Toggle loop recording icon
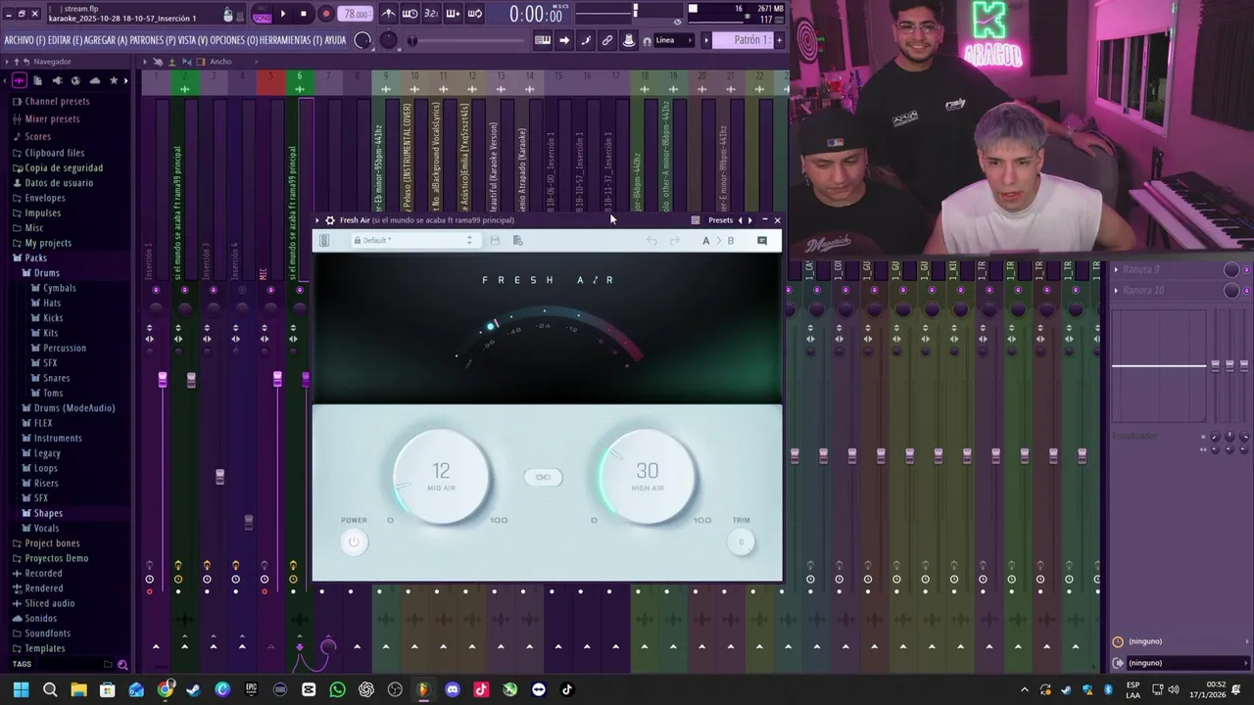The width and height of the screenshot is (1254, 705). [474, 14]
